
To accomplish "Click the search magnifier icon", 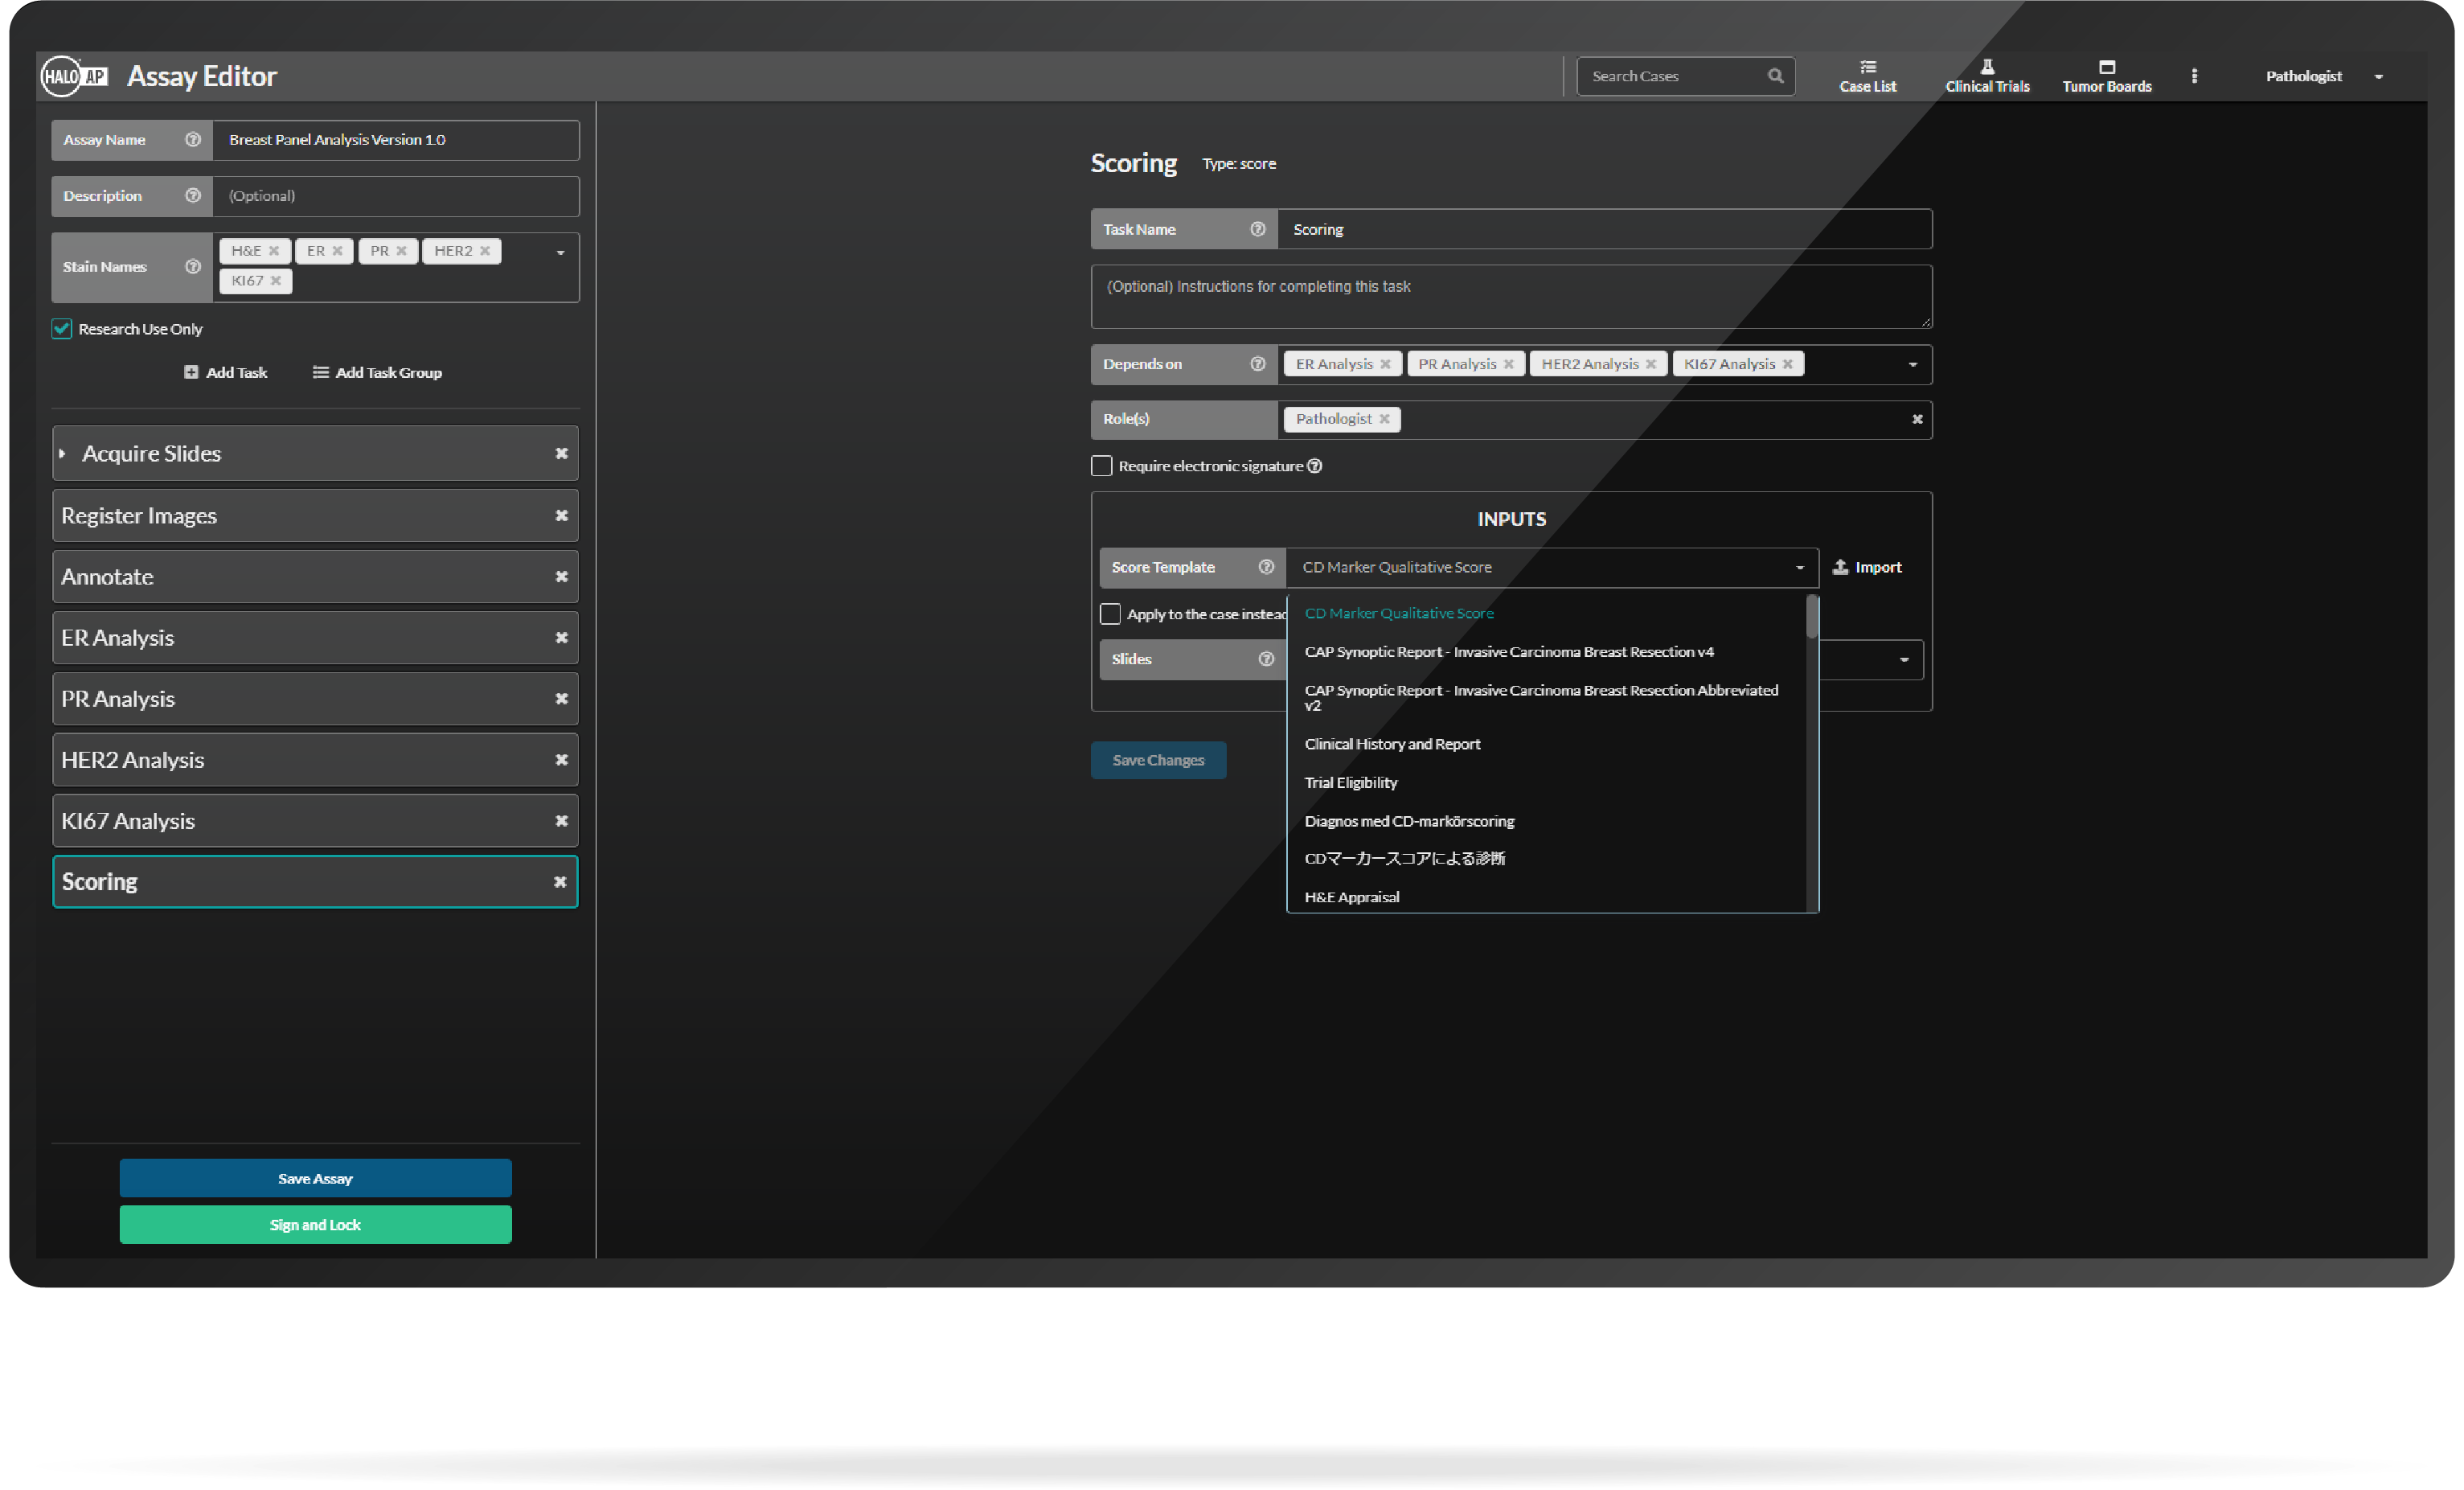I will click(1775, 76).
